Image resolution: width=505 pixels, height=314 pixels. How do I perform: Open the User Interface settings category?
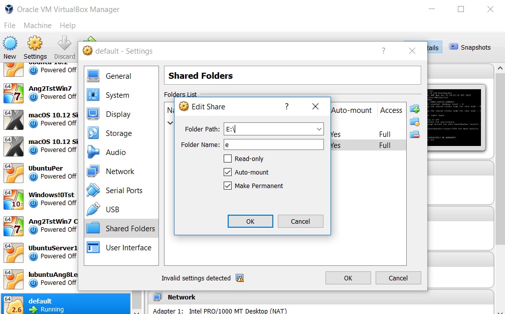coord(121,247)
